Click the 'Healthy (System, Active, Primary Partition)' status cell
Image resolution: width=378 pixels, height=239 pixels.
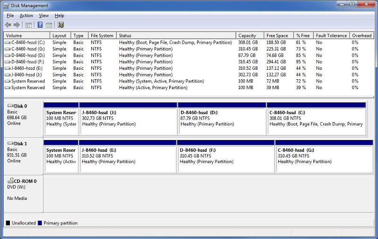coord(162,81)
